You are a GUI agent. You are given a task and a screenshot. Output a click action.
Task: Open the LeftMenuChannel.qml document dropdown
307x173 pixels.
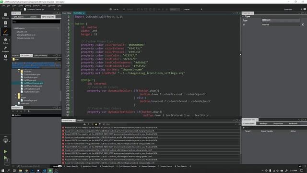[x=40, y=9]
